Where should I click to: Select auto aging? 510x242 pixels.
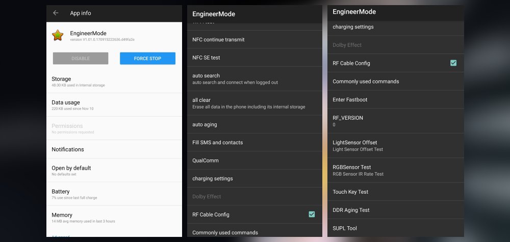pos(254,124)
